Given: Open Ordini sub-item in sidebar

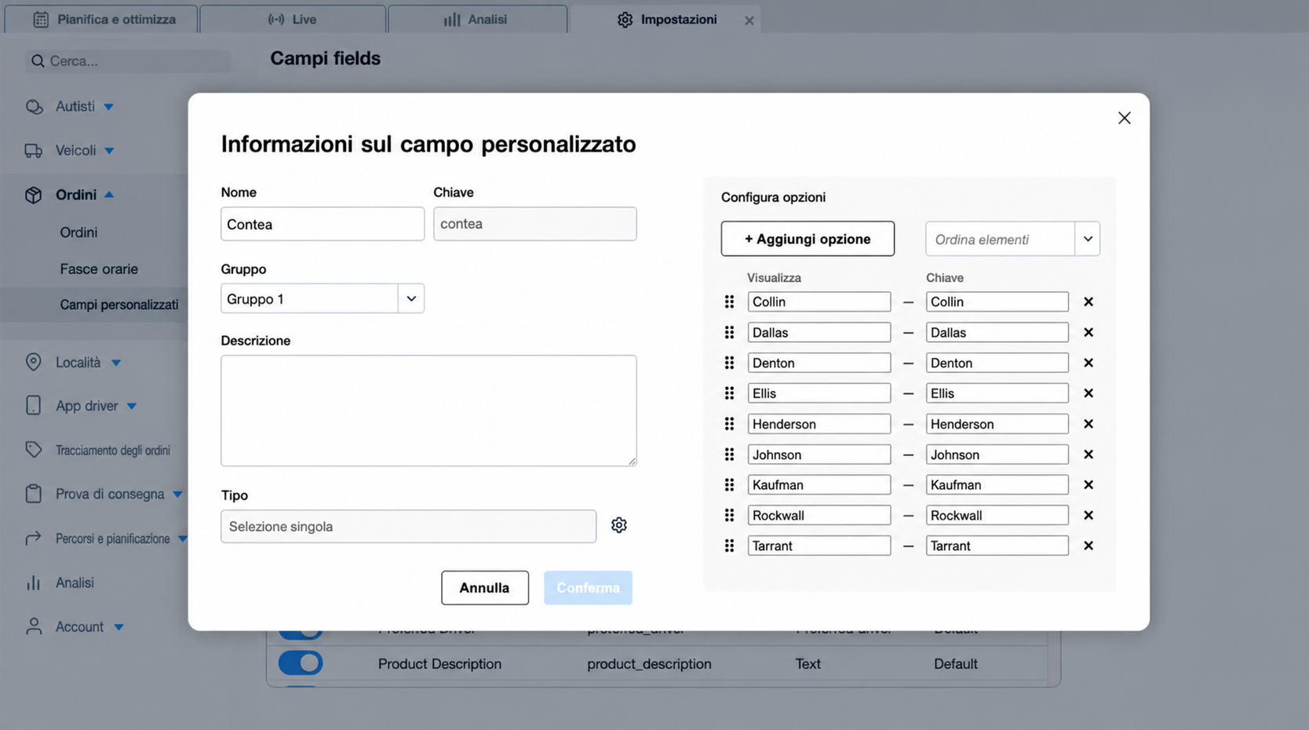Looking at the screenshot, I should [78, 232].
